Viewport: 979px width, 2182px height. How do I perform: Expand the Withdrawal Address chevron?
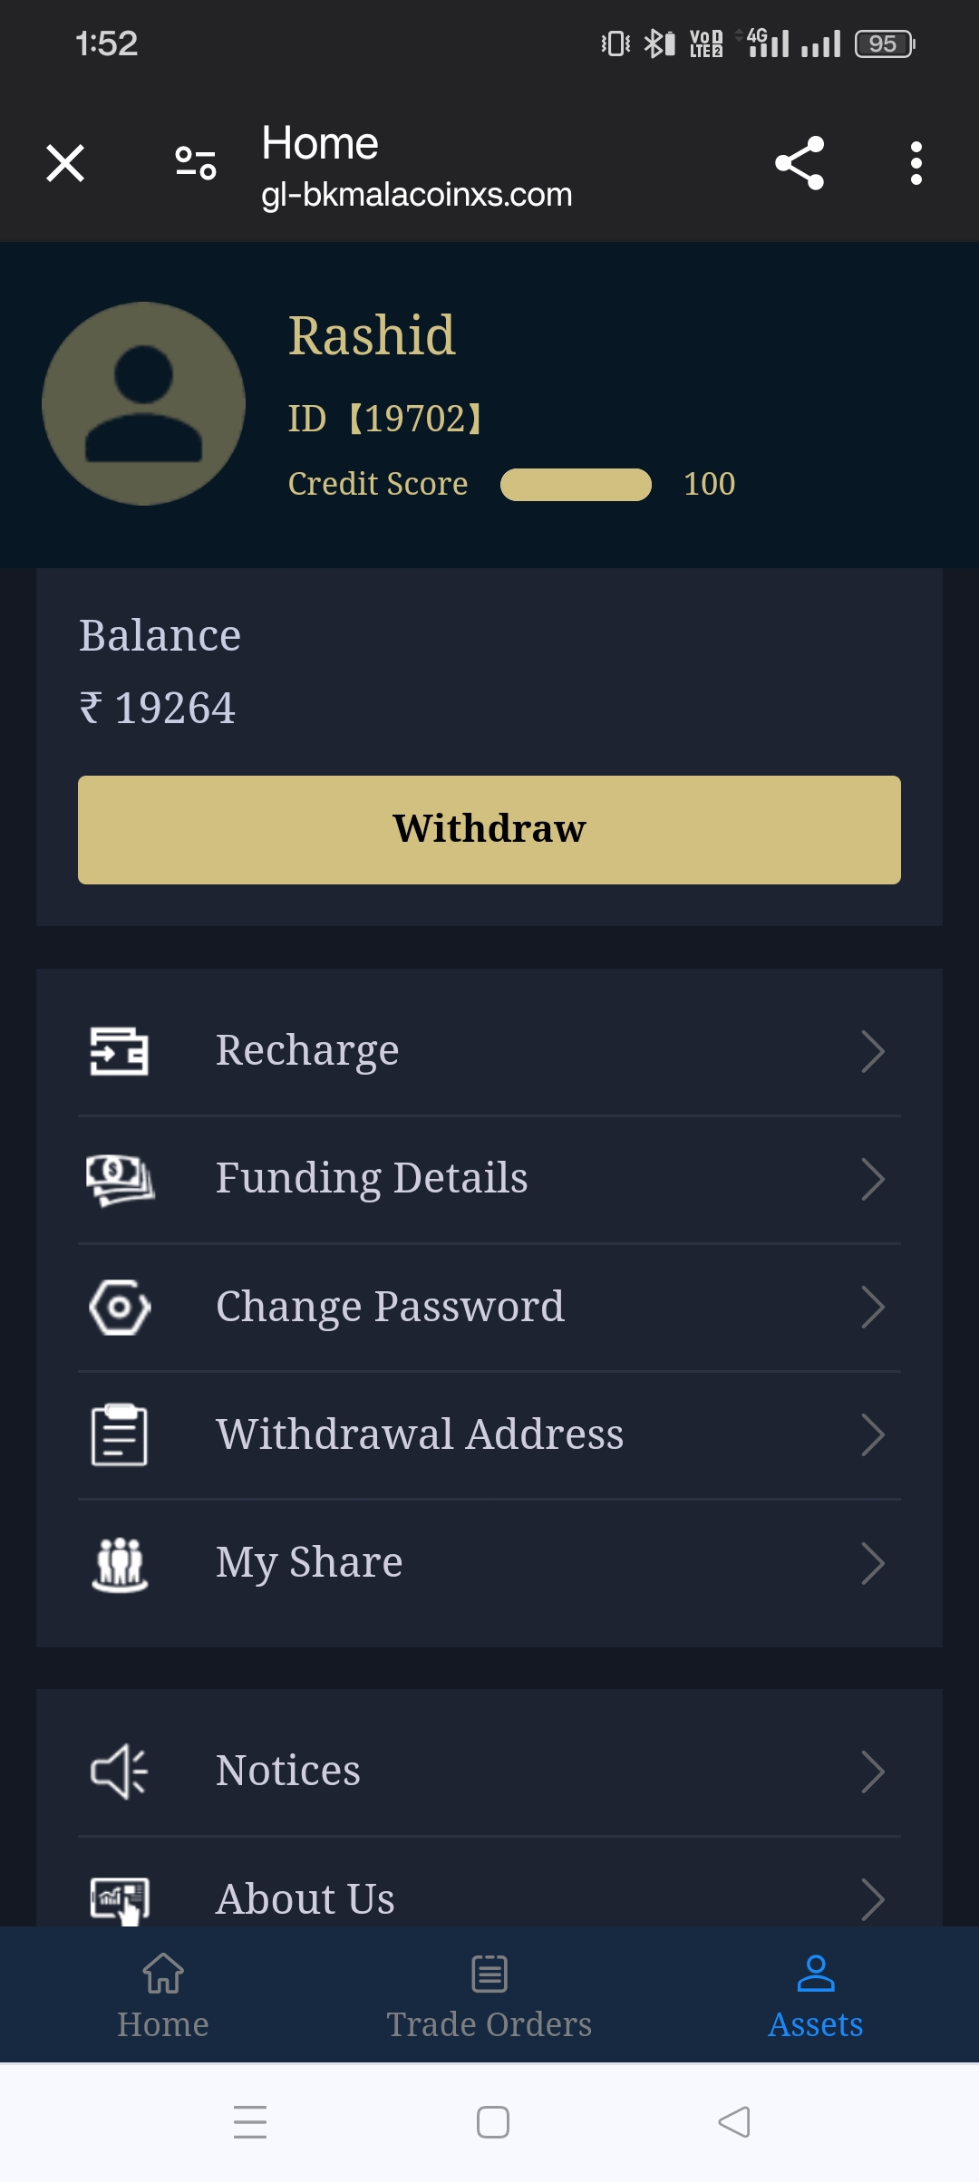[x=872, y=1434]
